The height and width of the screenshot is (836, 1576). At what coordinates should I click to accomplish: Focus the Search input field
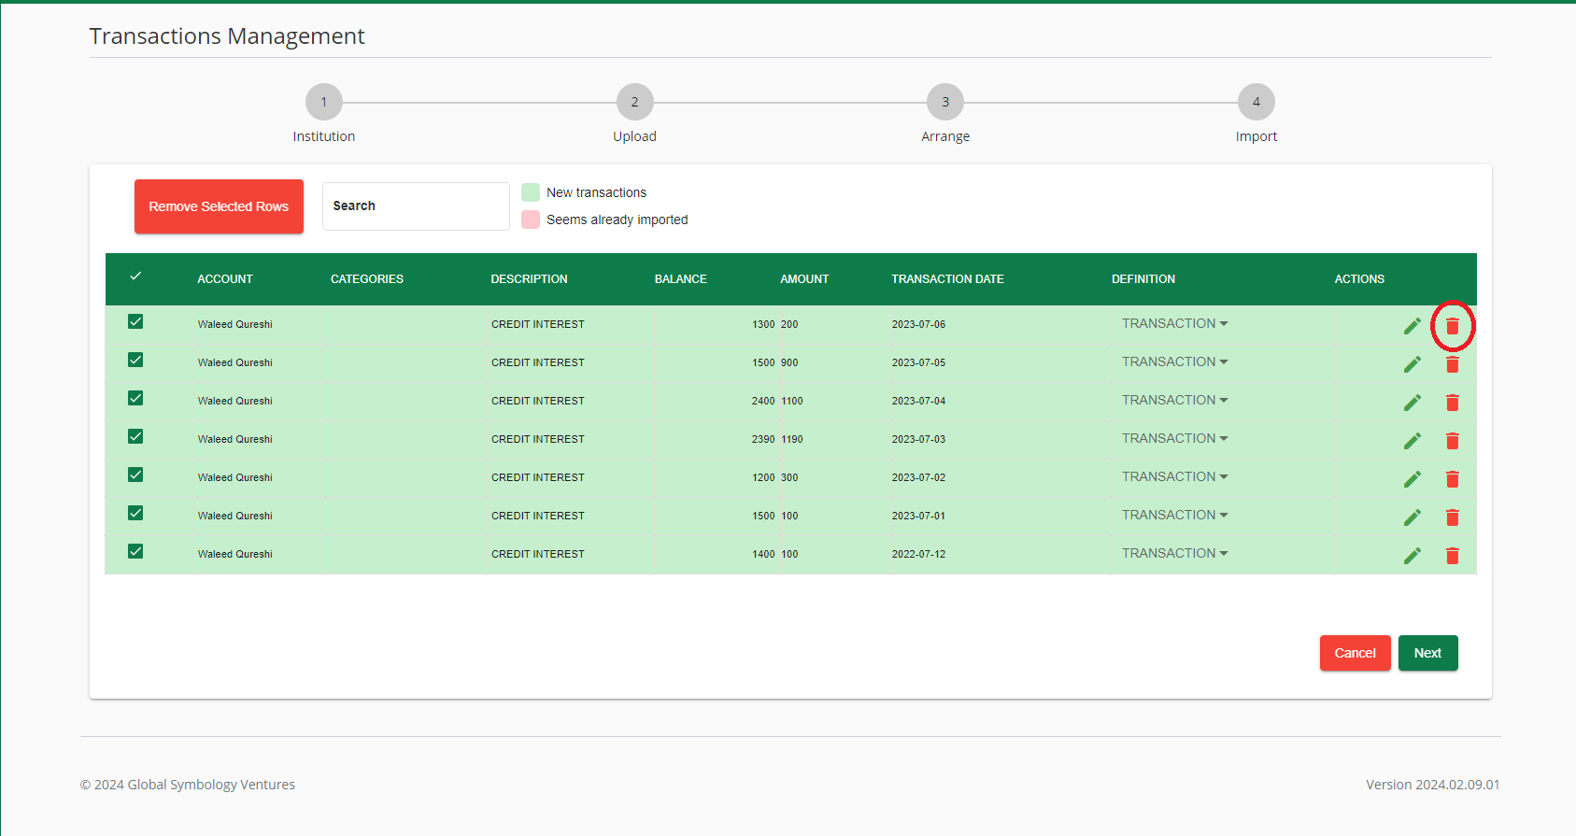coord(416,206)
